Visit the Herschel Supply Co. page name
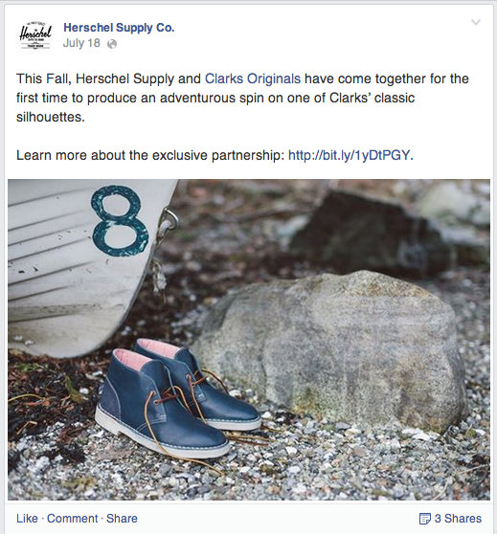The image size is (497, 534). point(119,28)
